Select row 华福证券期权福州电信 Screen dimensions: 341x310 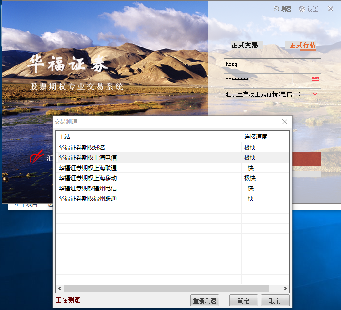172,188
